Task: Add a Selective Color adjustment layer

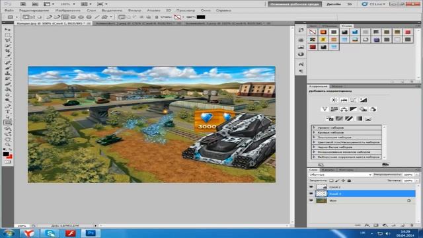Action: [368, 118]
